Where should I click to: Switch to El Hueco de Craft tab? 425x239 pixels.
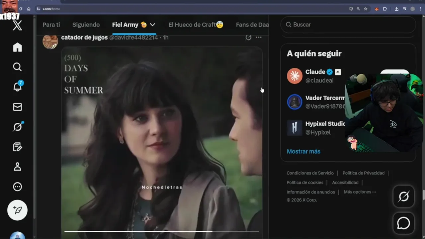click(196, 25)
